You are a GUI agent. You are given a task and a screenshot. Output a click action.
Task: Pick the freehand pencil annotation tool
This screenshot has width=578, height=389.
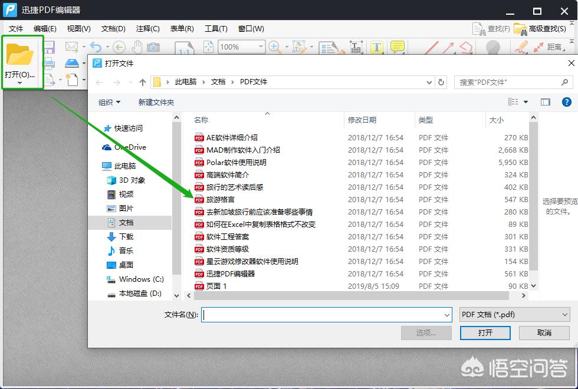[x=522, y=47]
